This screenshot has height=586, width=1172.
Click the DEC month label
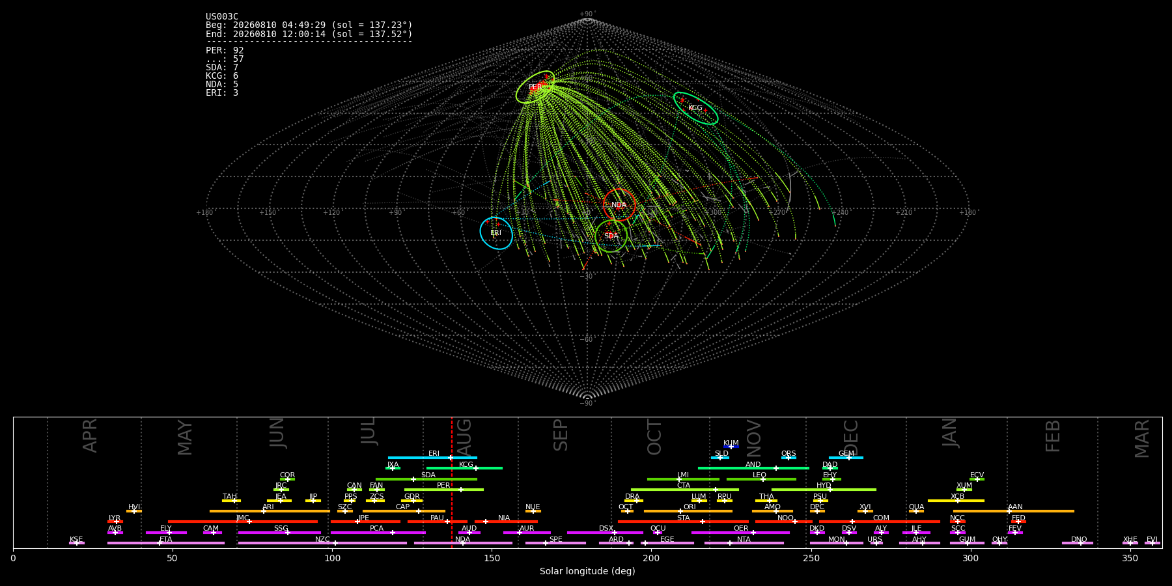(851, 437)
